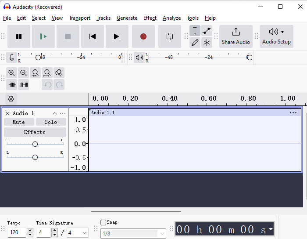Open the Transport menu

coord(79,18)
